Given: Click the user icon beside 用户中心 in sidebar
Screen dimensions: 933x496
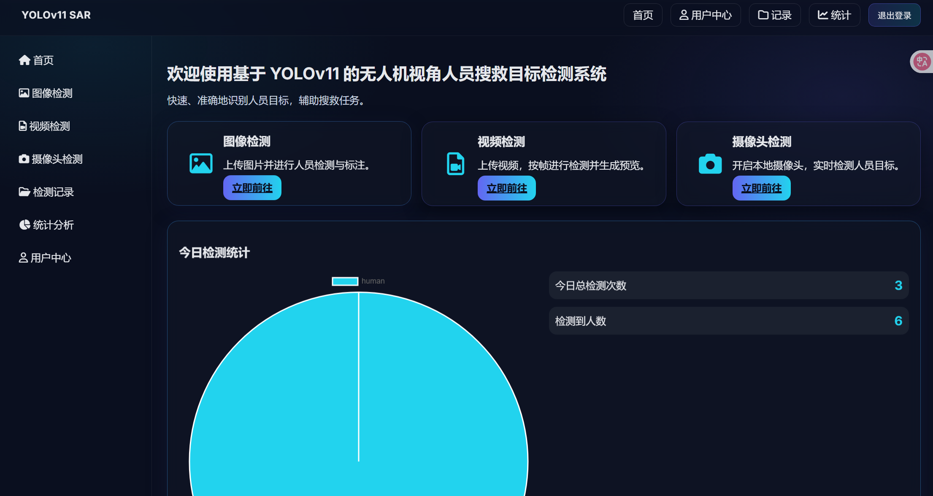Looking at the screenshot, I should pos(23,257).
